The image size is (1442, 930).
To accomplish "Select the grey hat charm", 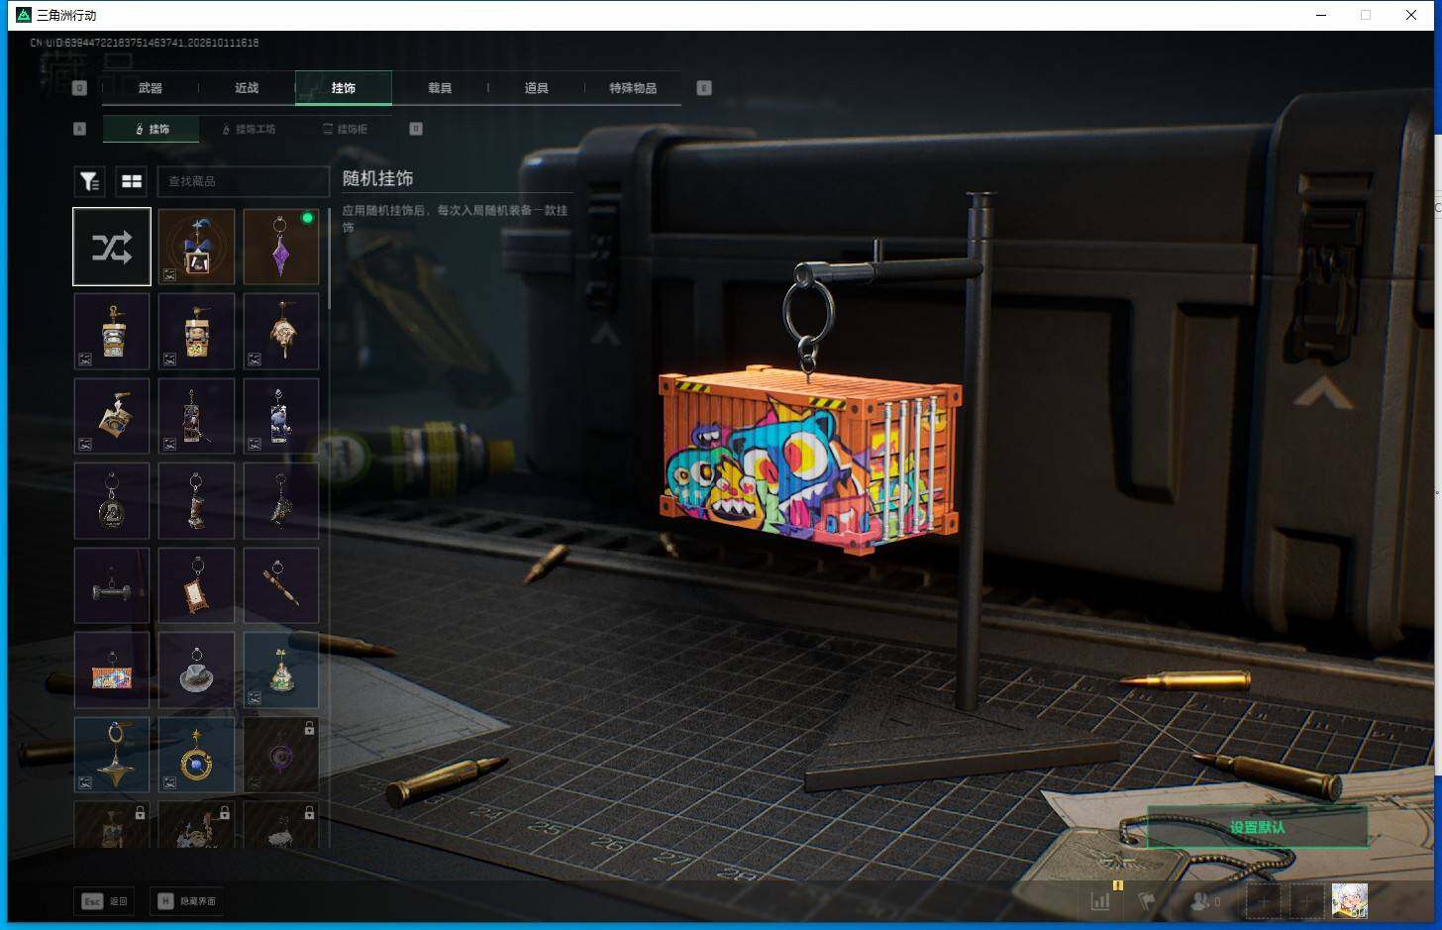I will click(196, 671).
